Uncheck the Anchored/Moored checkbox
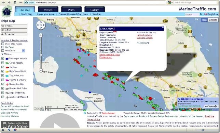 pyautogui.click(x=3, y=97)
